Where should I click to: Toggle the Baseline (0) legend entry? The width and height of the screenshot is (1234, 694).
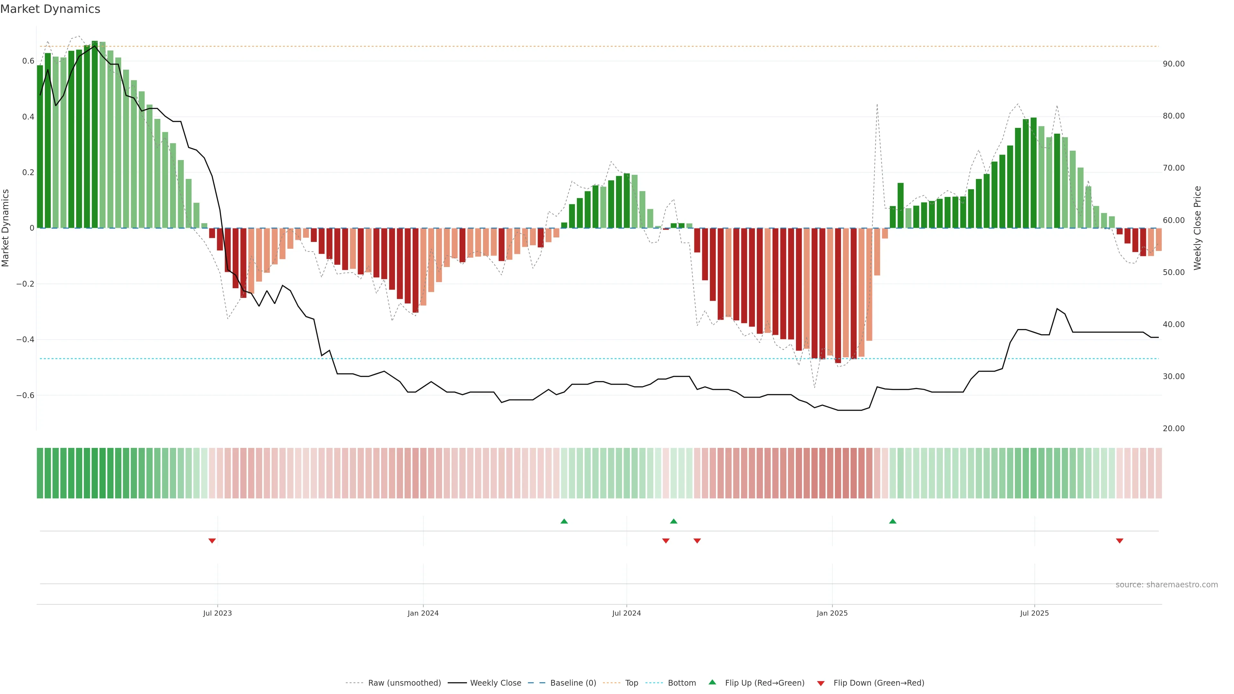click(x=573, y=683)
